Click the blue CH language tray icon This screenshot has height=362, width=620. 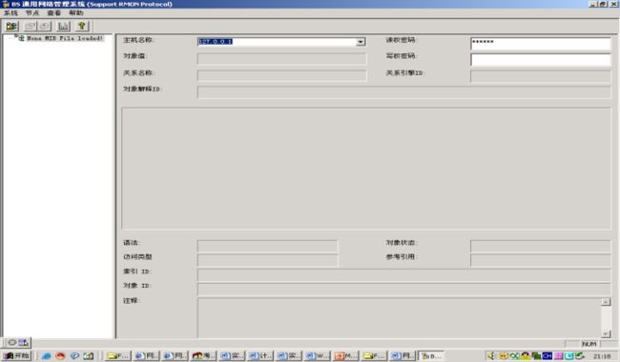[x=548, y=355]
